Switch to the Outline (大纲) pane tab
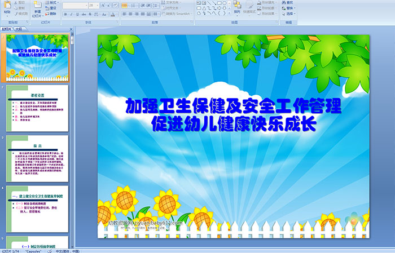The width and height of the screenshot is (395, 253). (19, 29)
